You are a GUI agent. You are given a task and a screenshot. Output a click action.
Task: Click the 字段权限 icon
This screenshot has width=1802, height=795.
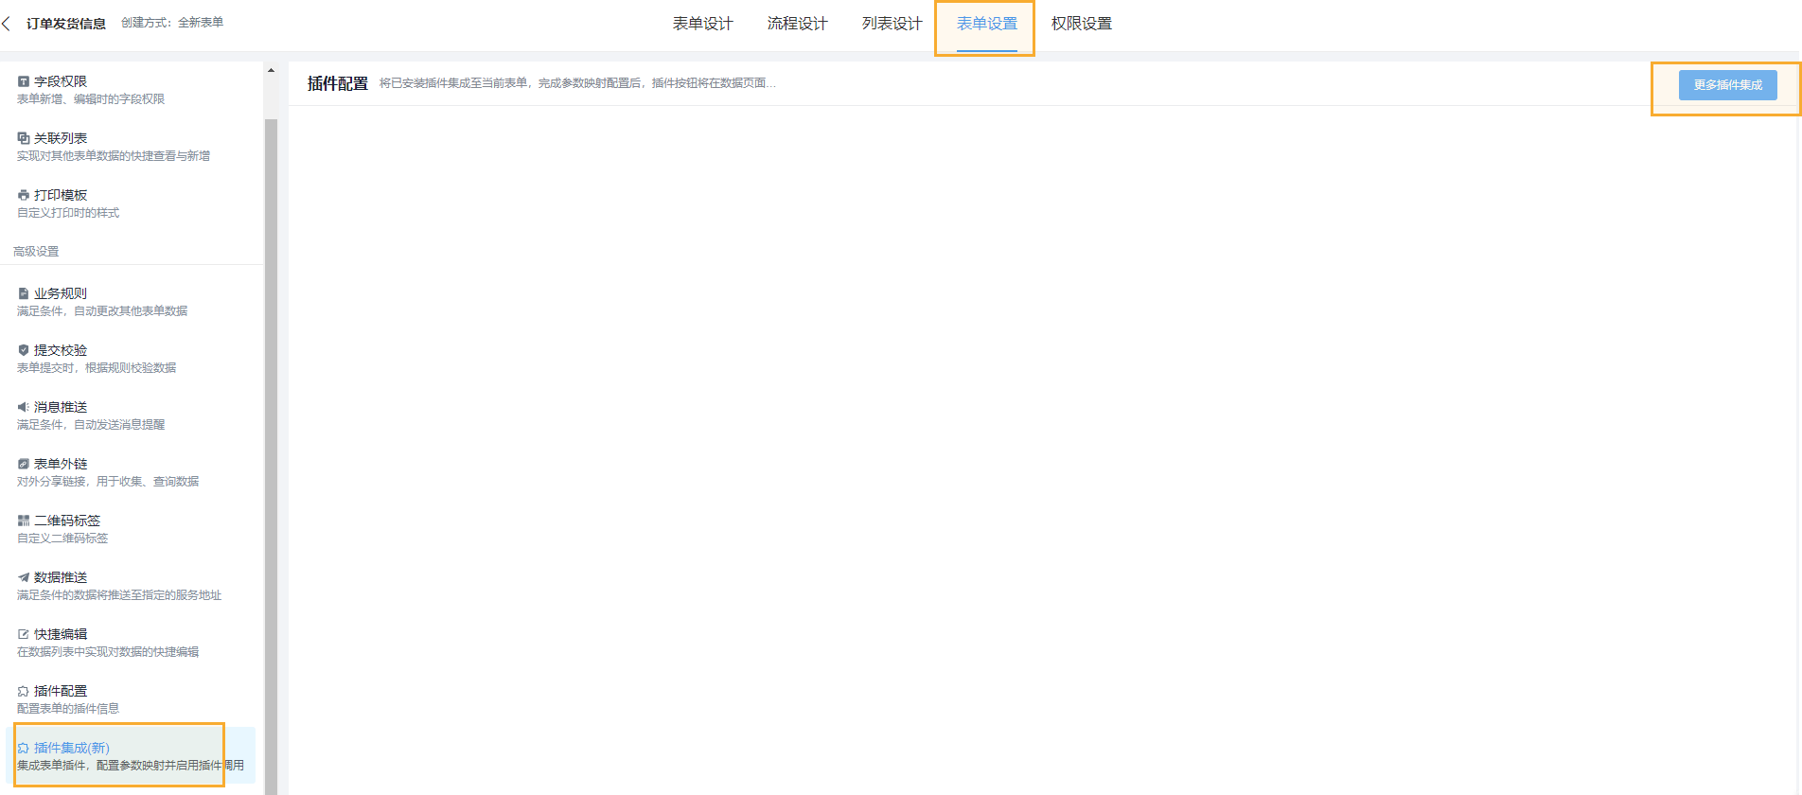click(x=23, y=81)
